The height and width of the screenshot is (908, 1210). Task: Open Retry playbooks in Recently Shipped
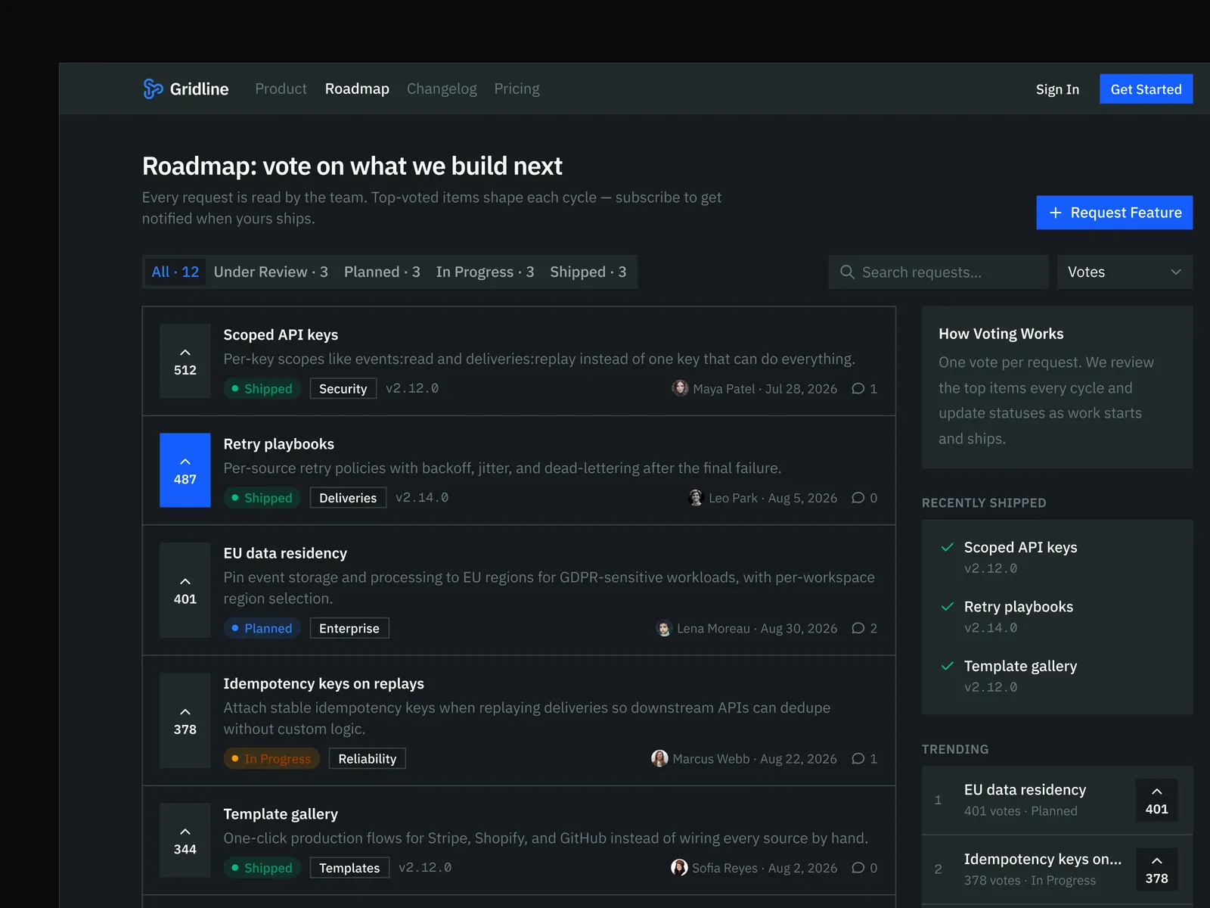(1018, 607)
